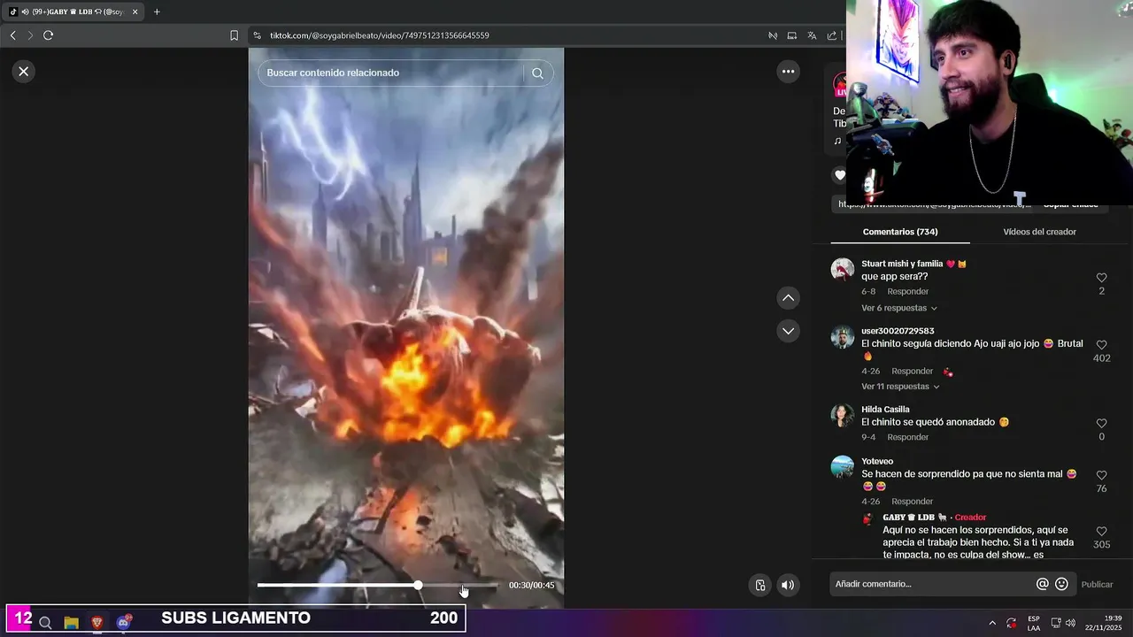Select the GABY LDB TikTok browser tab
Screen dimensions: 1133x637
[73, 12]
